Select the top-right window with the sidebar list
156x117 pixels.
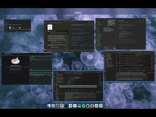121,34
